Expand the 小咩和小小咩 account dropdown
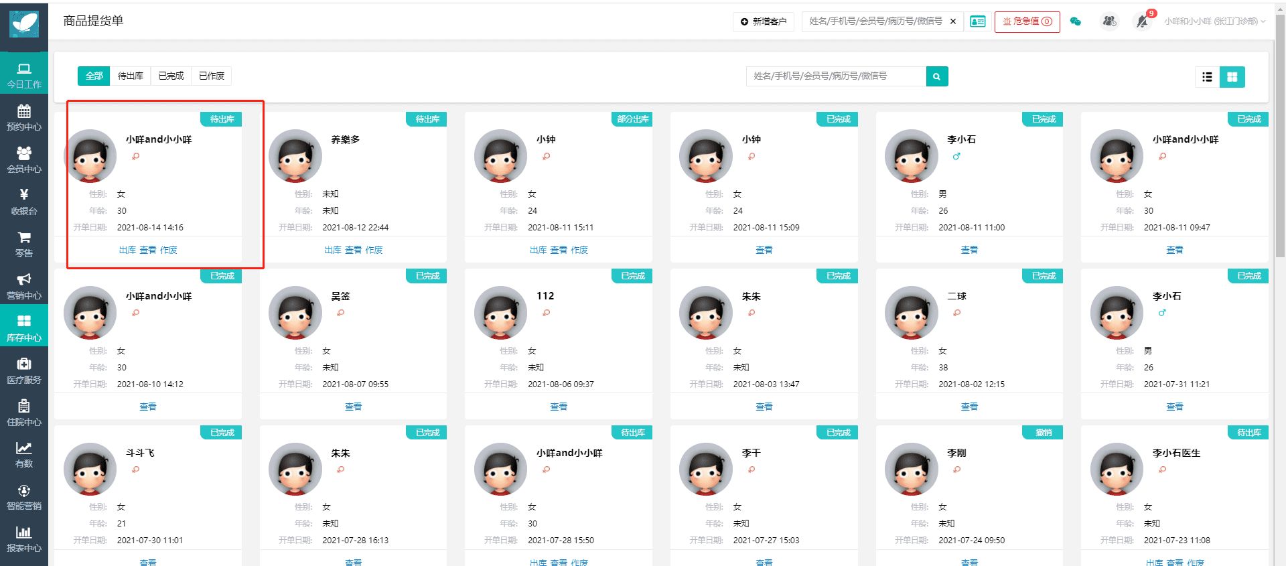 1214,21
